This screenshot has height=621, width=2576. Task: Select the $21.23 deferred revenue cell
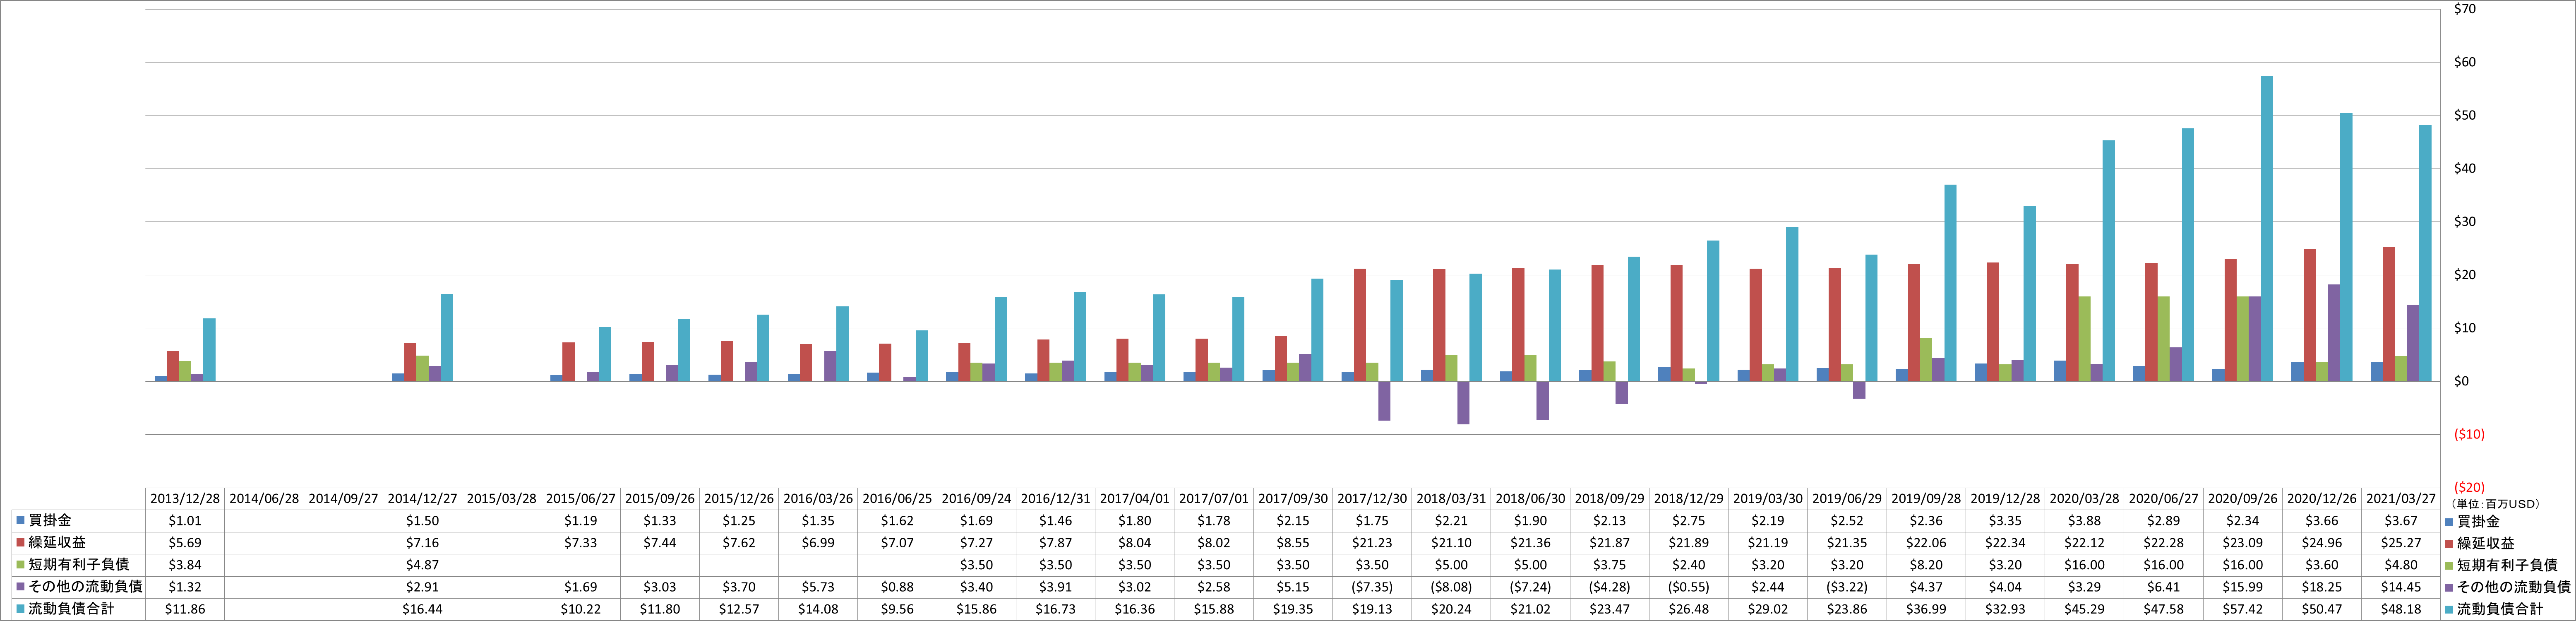(x=1372, y=543)
